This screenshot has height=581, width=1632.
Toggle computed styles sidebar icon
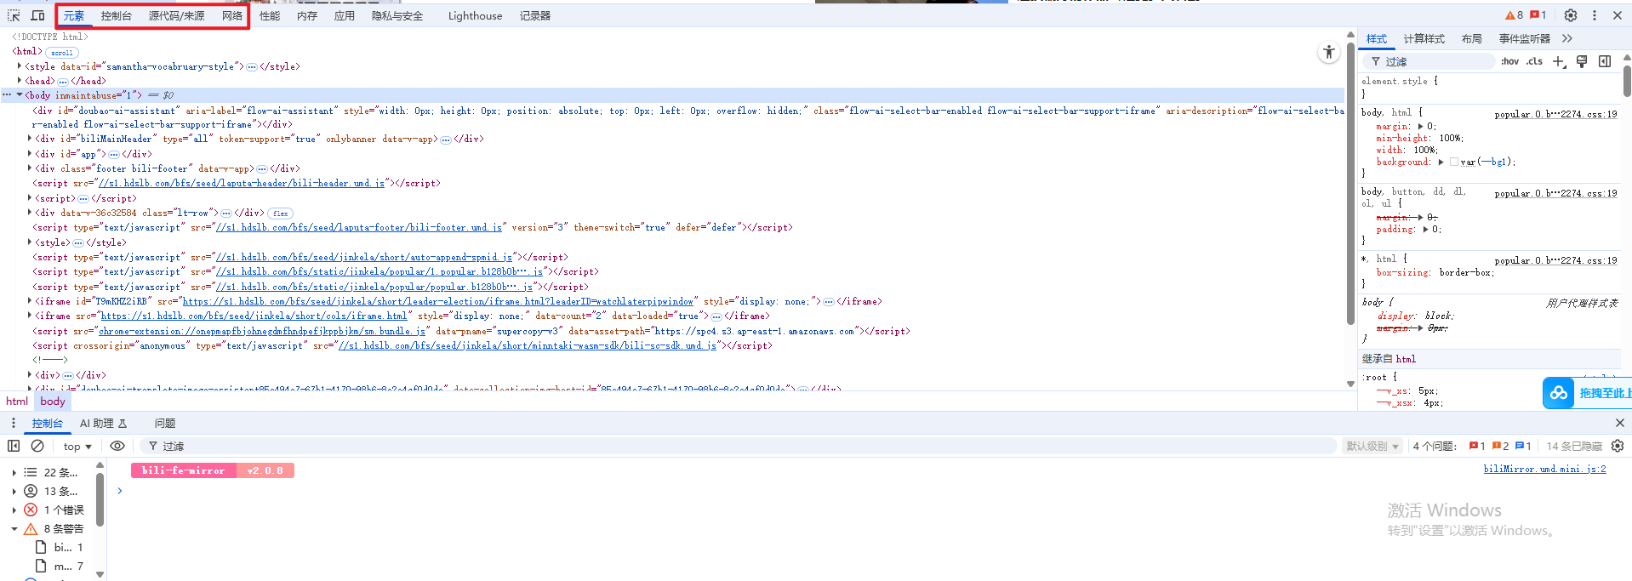(x=1605, y=61)
